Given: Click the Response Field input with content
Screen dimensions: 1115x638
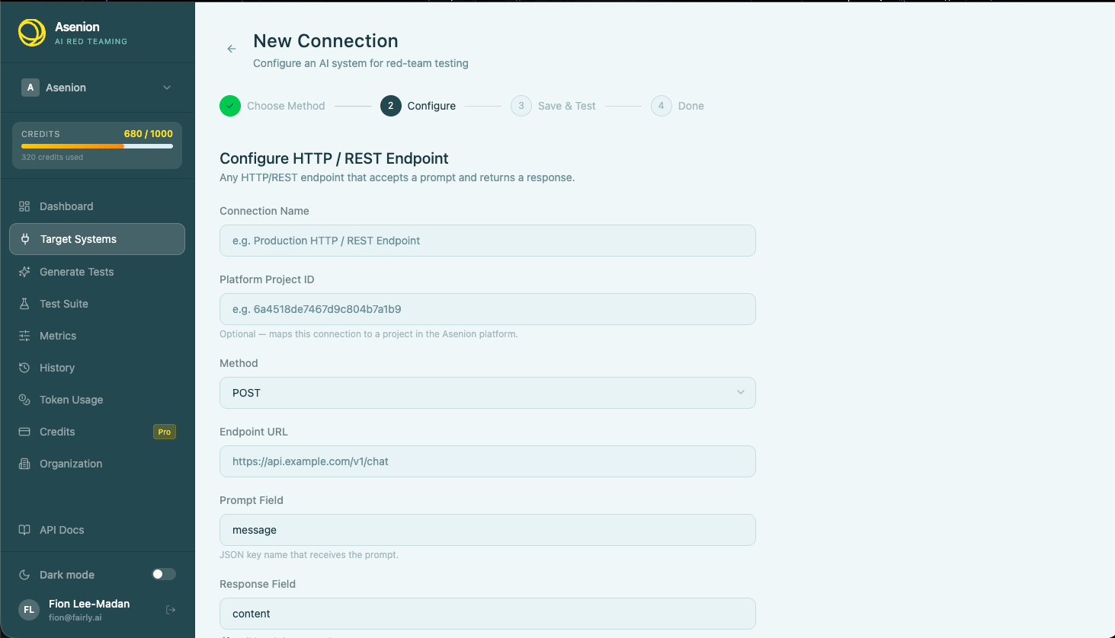Looking at the screenshot, I should (488, 614).
